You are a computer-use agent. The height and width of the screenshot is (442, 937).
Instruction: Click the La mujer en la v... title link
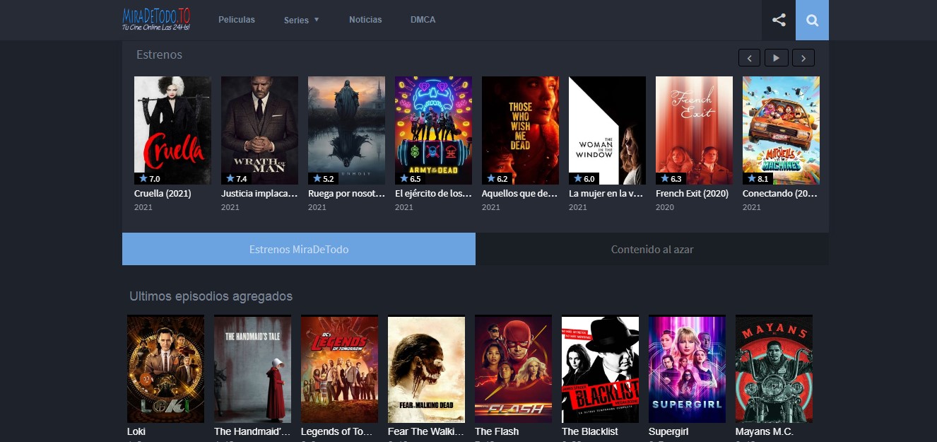click(606, 193)
